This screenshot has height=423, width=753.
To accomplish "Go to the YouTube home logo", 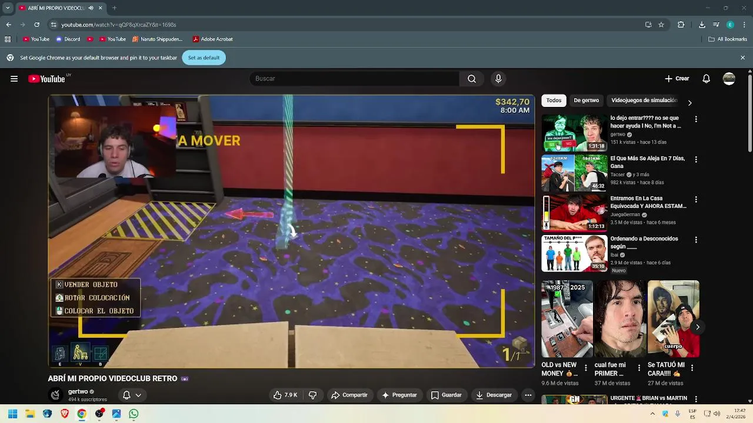I will point(46,79).
